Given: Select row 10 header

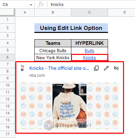Looking at the screenshot, I should [x=7, y=85].
